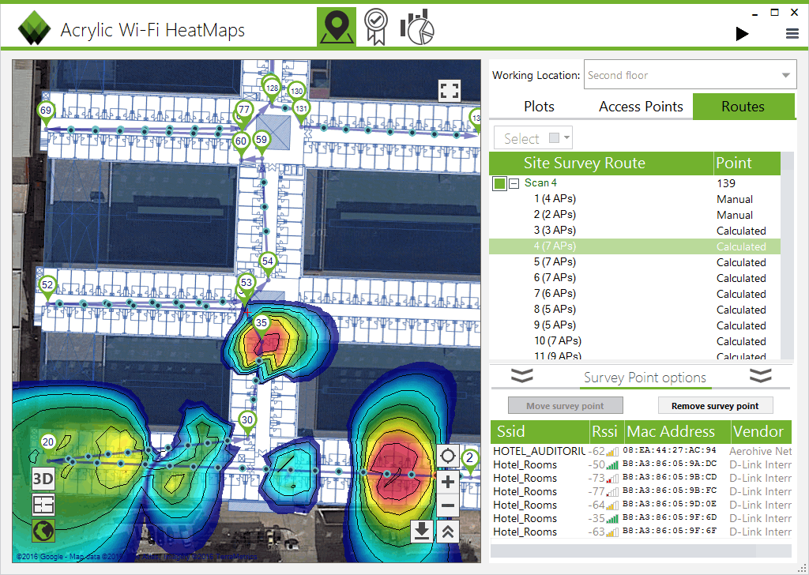This screenshot has width=809, height=575.
Task: Select survey point 1 (4 APs)
Action: [634, 199]
